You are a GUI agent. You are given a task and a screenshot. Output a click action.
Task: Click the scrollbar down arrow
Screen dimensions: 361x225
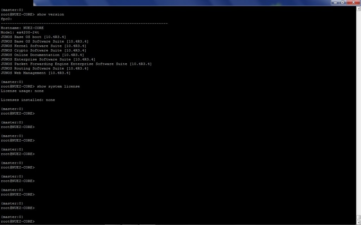click(359, 222)
